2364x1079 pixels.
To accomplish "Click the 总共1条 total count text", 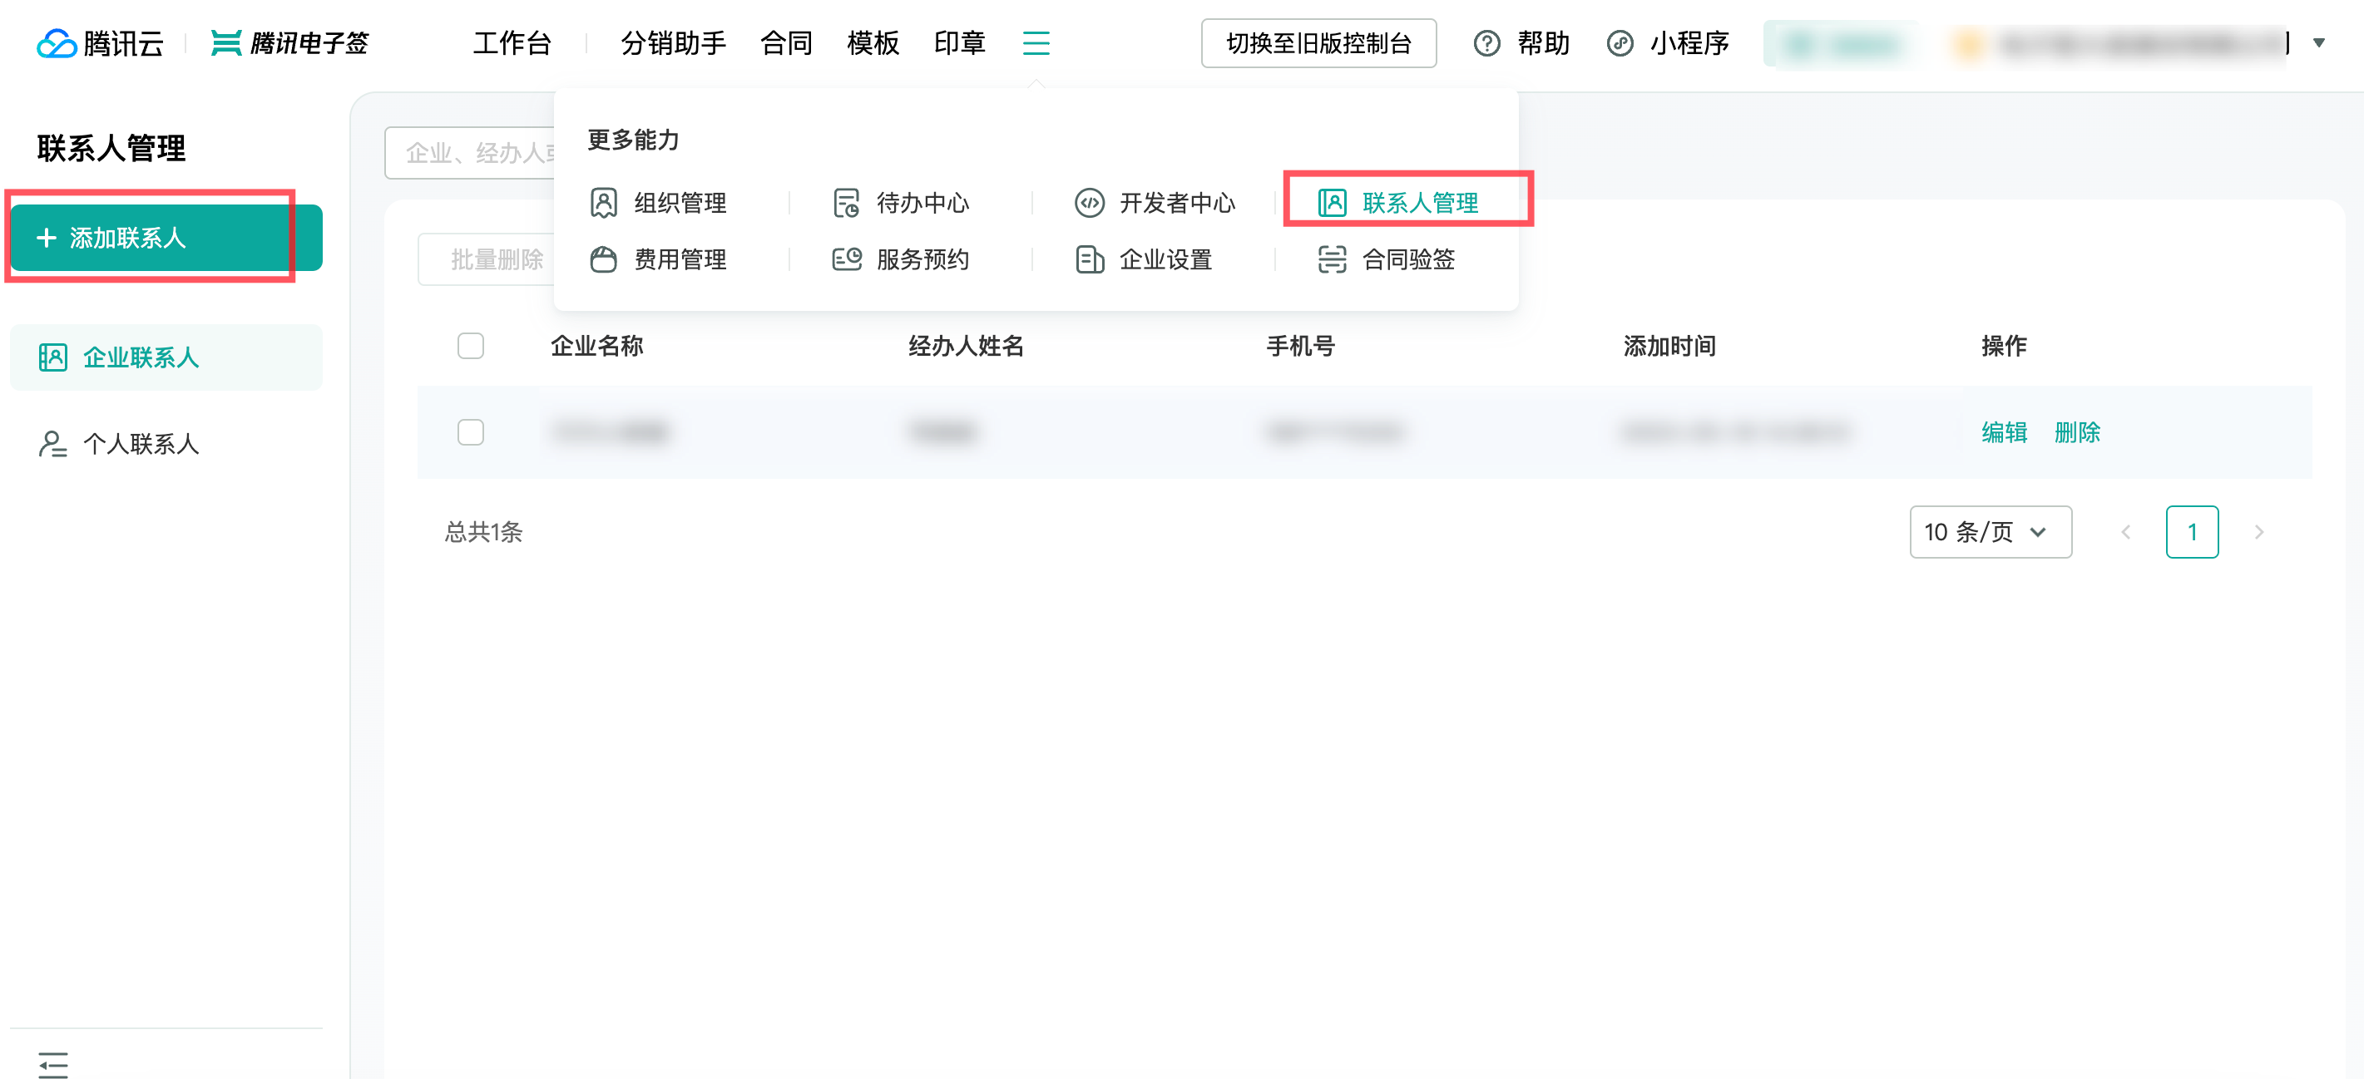I will (x=483, y=532).
